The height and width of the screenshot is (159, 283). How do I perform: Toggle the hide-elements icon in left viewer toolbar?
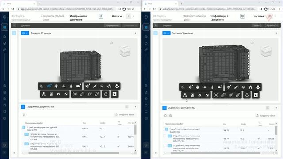tap(115, 94)
